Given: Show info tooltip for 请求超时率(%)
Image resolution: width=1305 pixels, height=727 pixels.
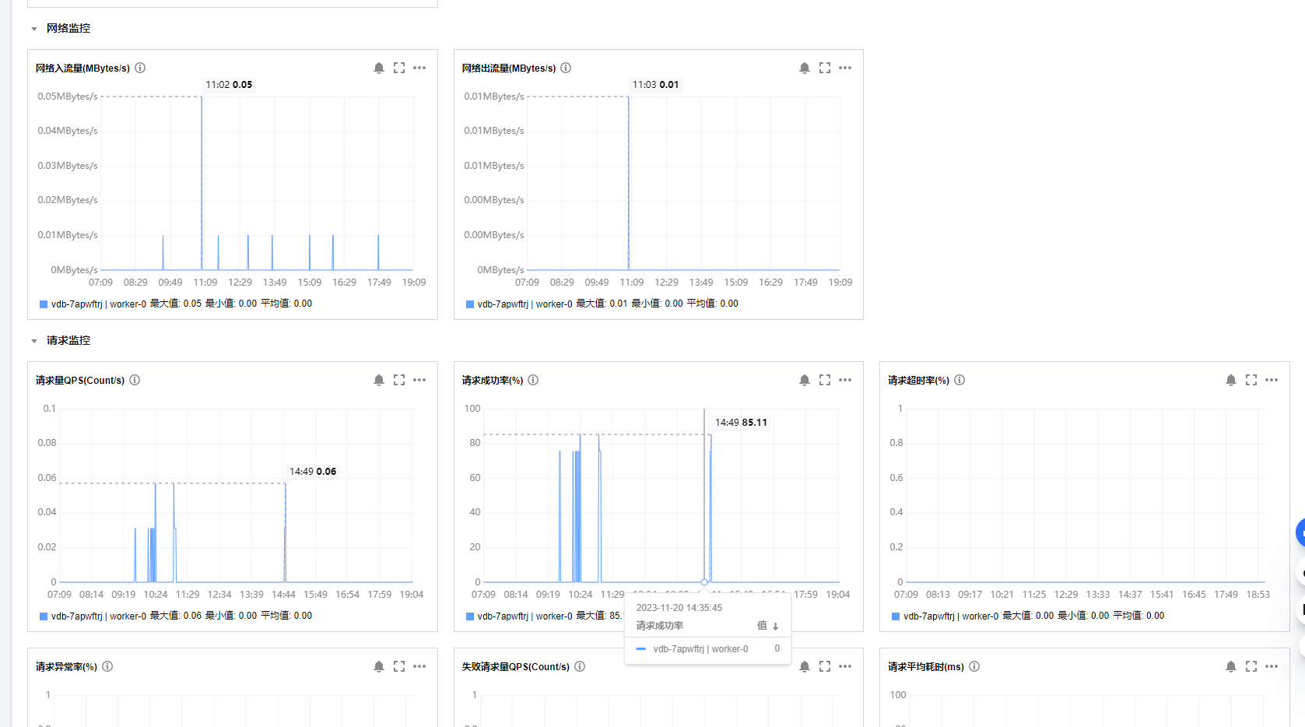Looking at the screenshot, I should pyautogui.click(x=959, y=380).
